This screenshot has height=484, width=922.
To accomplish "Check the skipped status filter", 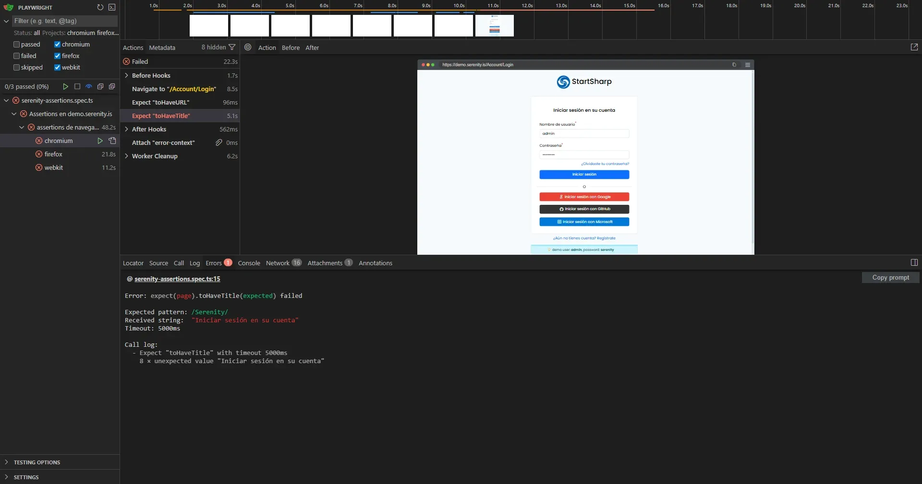I will (16, 67).
